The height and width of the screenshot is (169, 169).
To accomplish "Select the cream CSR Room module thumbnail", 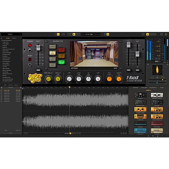I will [157, 131].
